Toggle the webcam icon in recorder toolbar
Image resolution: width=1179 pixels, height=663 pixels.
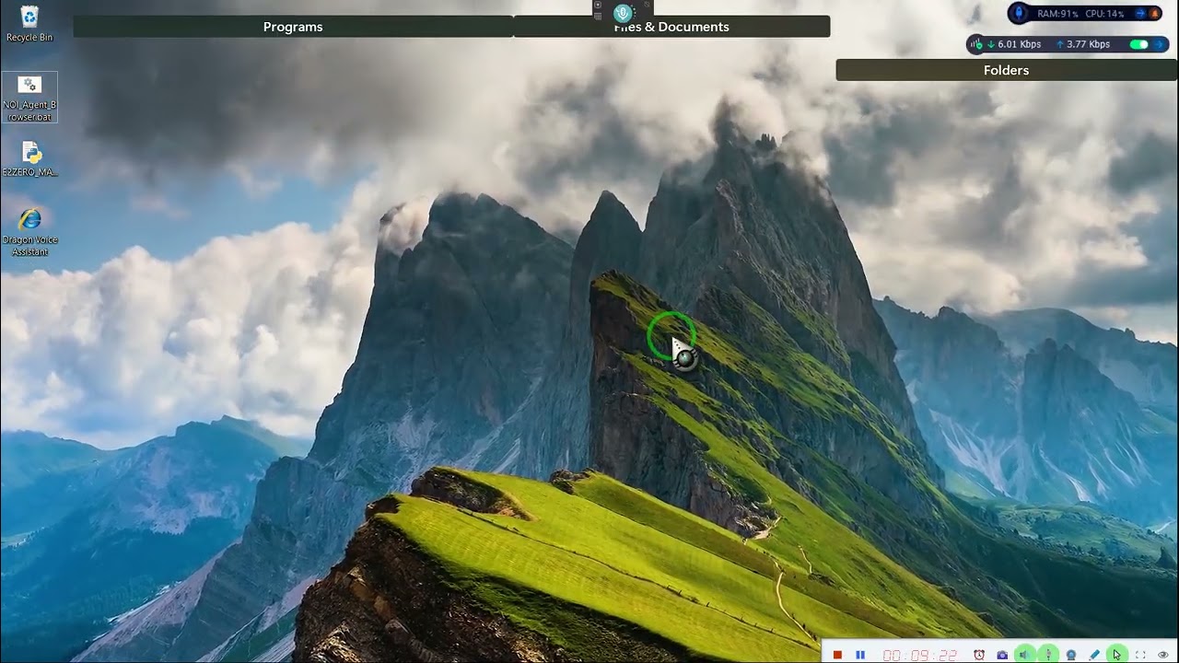pos(1071,655)
